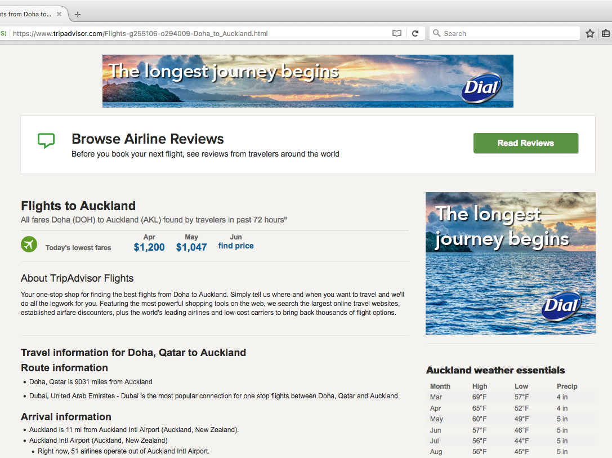Click the Month column header
Viewport: 612px width, 458px height.
point(440,386)
